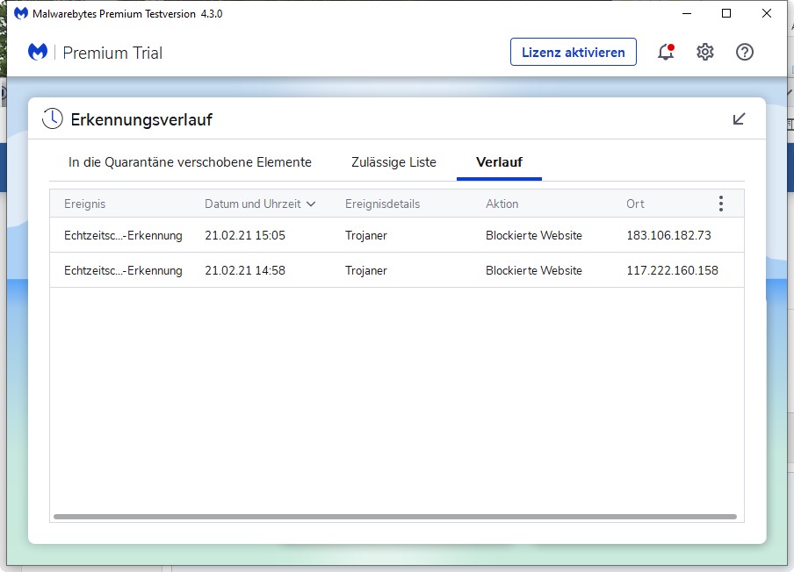
Task: Sort by the Aktion column header
Action: (x=502, y=203)
